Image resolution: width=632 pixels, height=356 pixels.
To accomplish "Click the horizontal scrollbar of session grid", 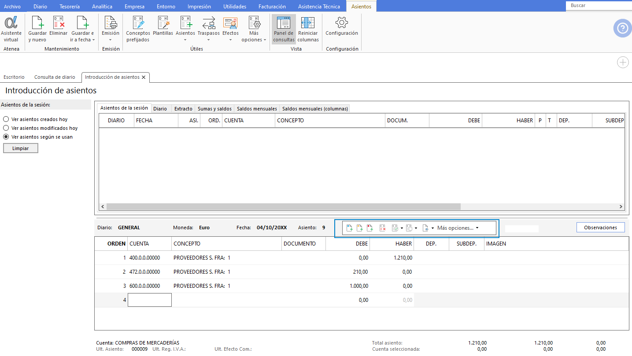I will (x=283, y=206).
